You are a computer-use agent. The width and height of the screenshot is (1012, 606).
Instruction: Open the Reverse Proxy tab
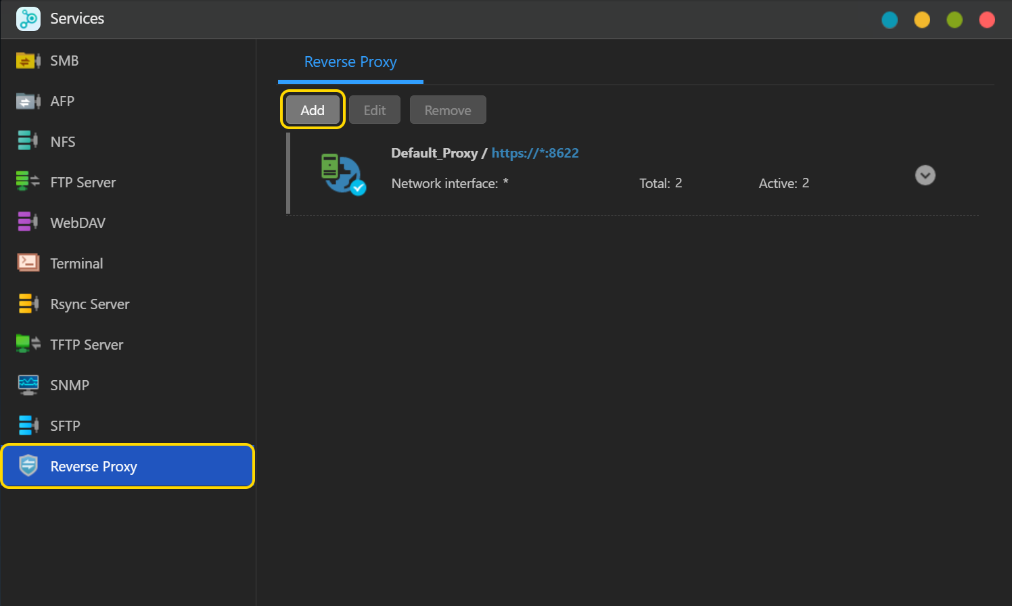click(350, 62)
